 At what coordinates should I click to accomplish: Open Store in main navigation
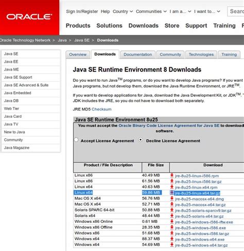coord(172,26)
